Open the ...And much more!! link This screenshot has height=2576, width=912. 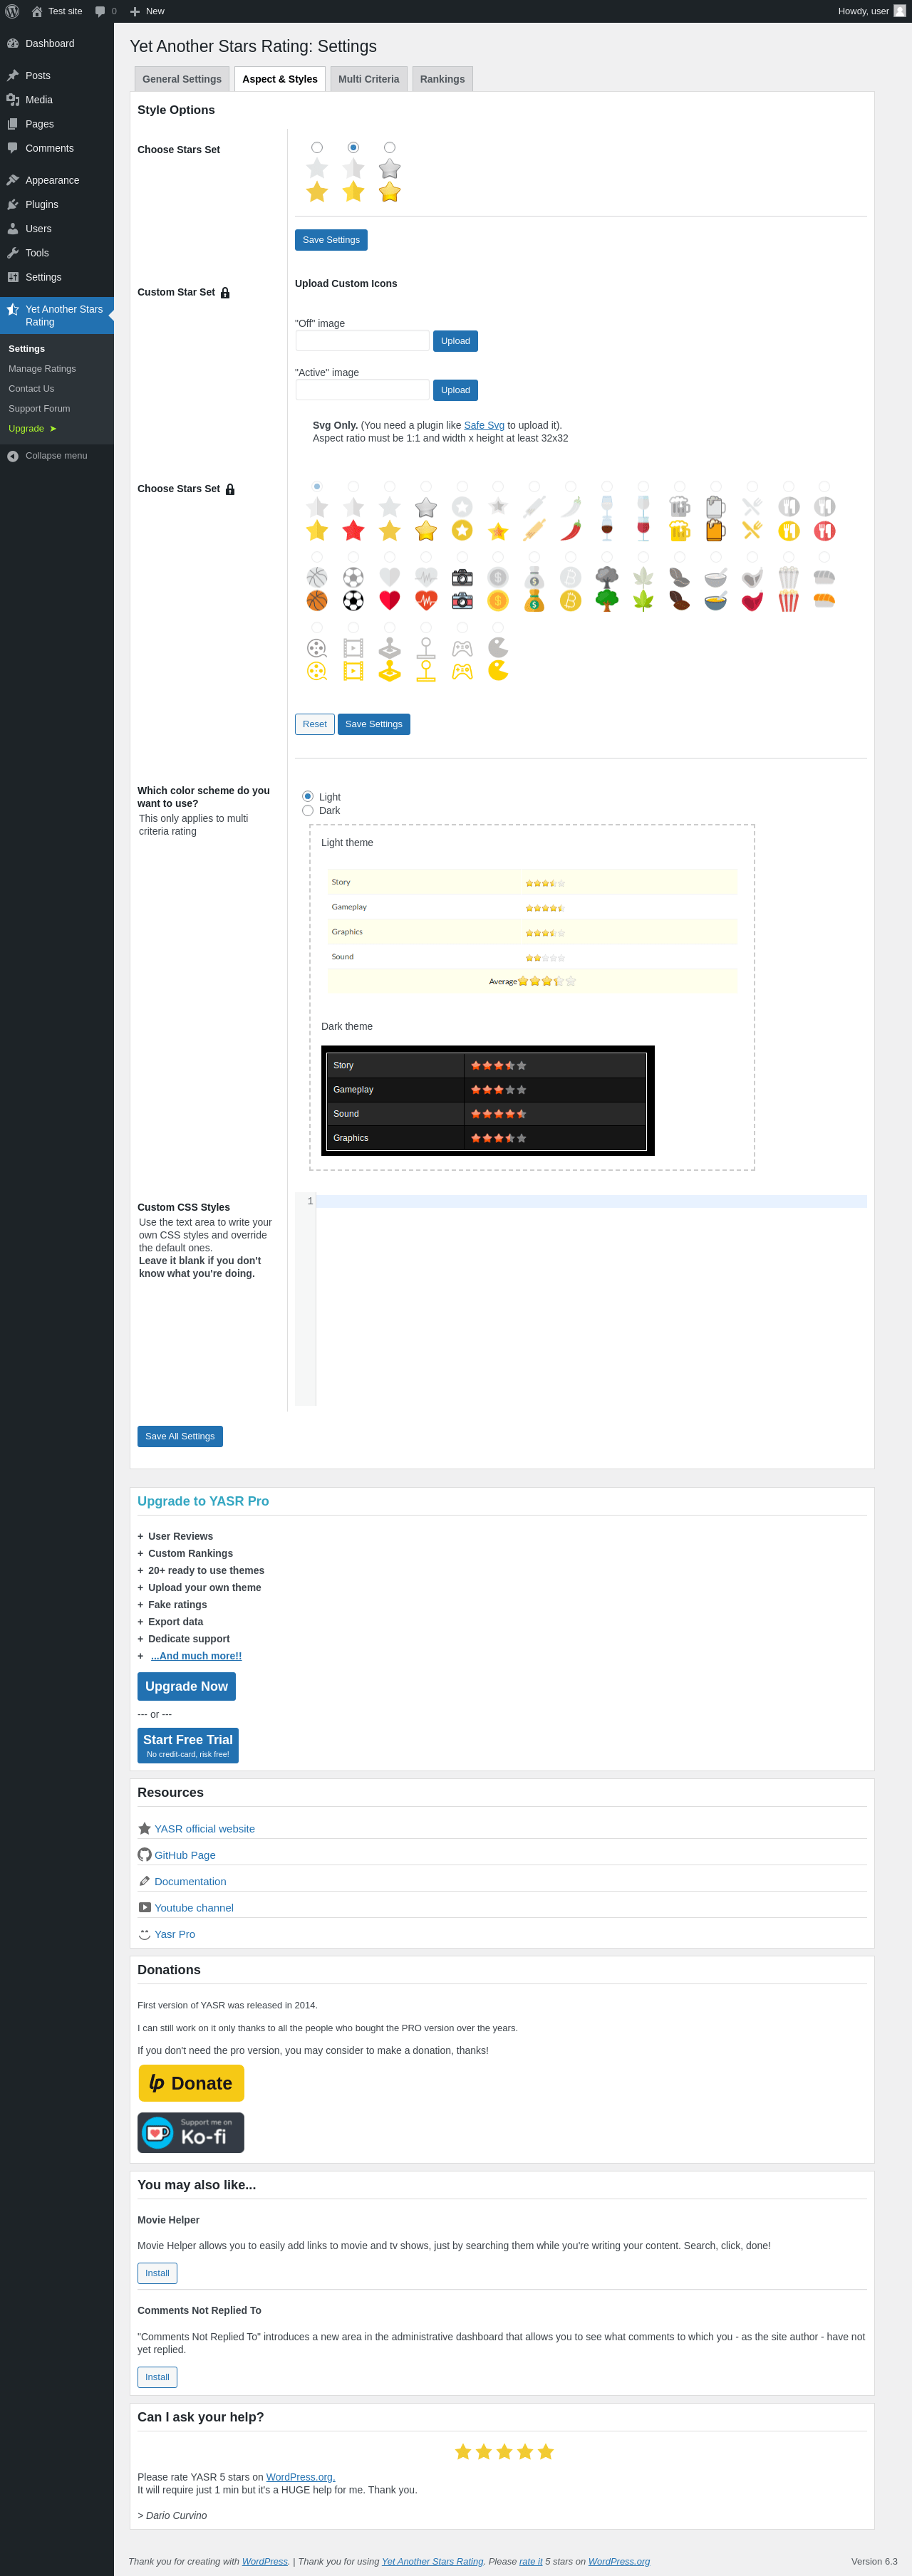196,1657
